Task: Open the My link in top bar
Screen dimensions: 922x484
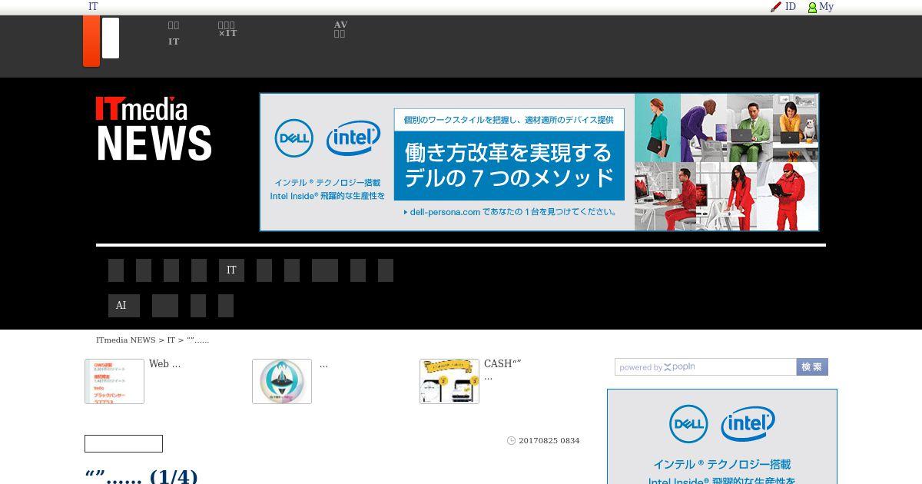Action: (x=826, y=7)
